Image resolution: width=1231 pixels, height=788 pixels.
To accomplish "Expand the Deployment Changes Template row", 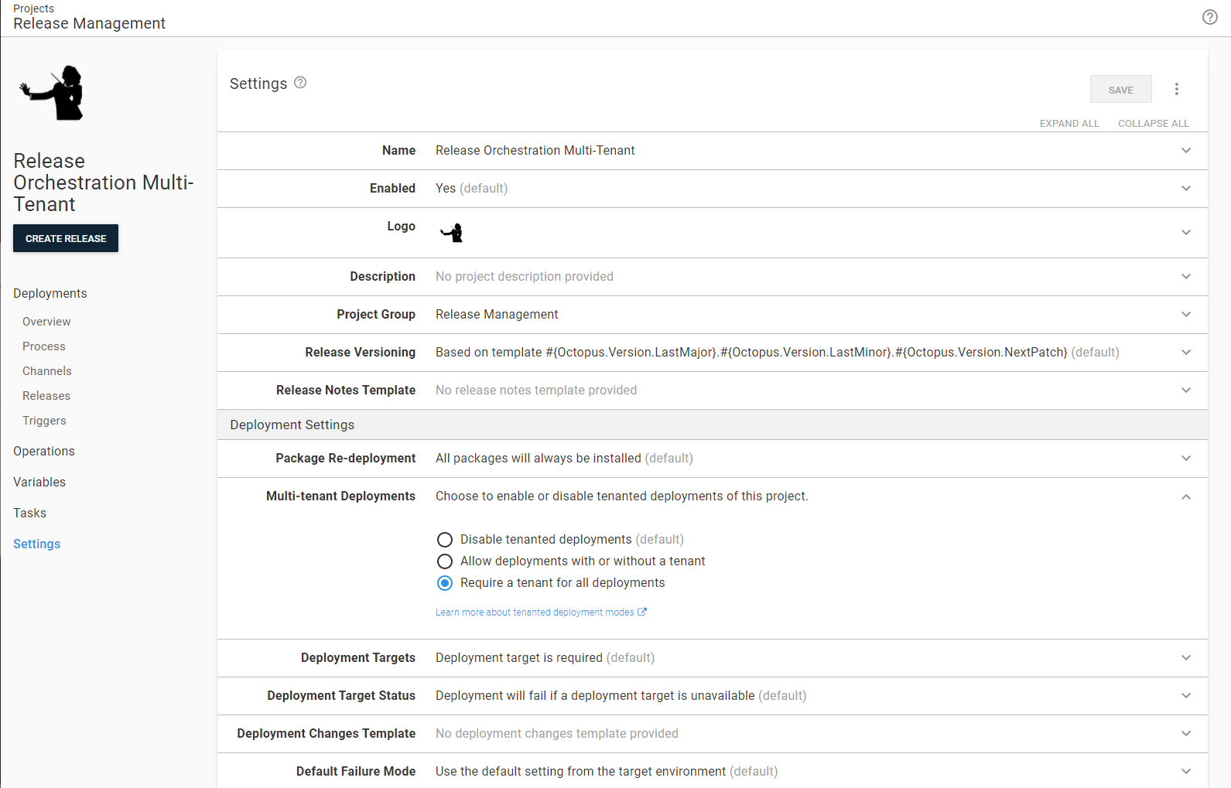I will click(x=1186, y=734).
